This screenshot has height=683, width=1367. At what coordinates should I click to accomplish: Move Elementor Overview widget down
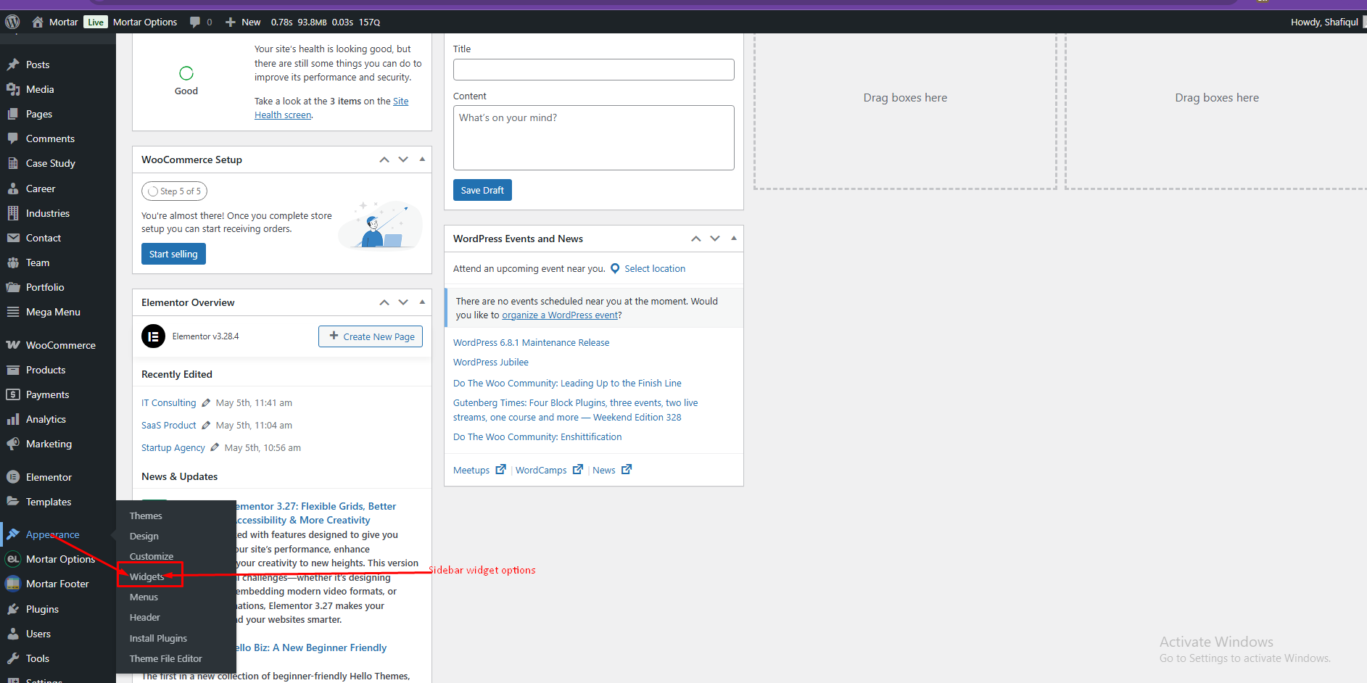[x=403, y=302]
